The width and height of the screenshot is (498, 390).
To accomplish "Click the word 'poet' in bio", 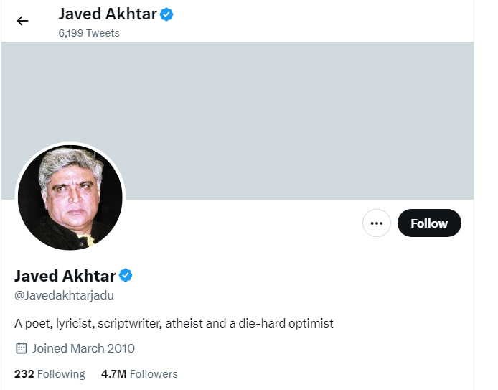I will pyautogui.click(x=38, y=323).
